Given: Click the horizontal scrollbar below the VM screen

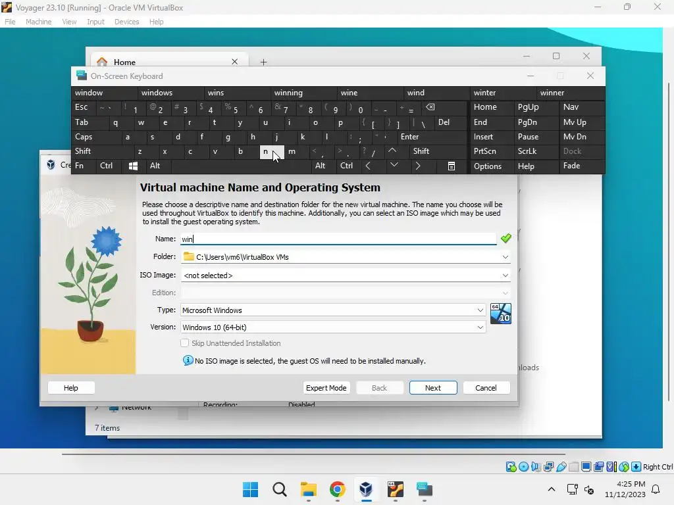Looking at the screenshot, I should [x=313, y=454].
